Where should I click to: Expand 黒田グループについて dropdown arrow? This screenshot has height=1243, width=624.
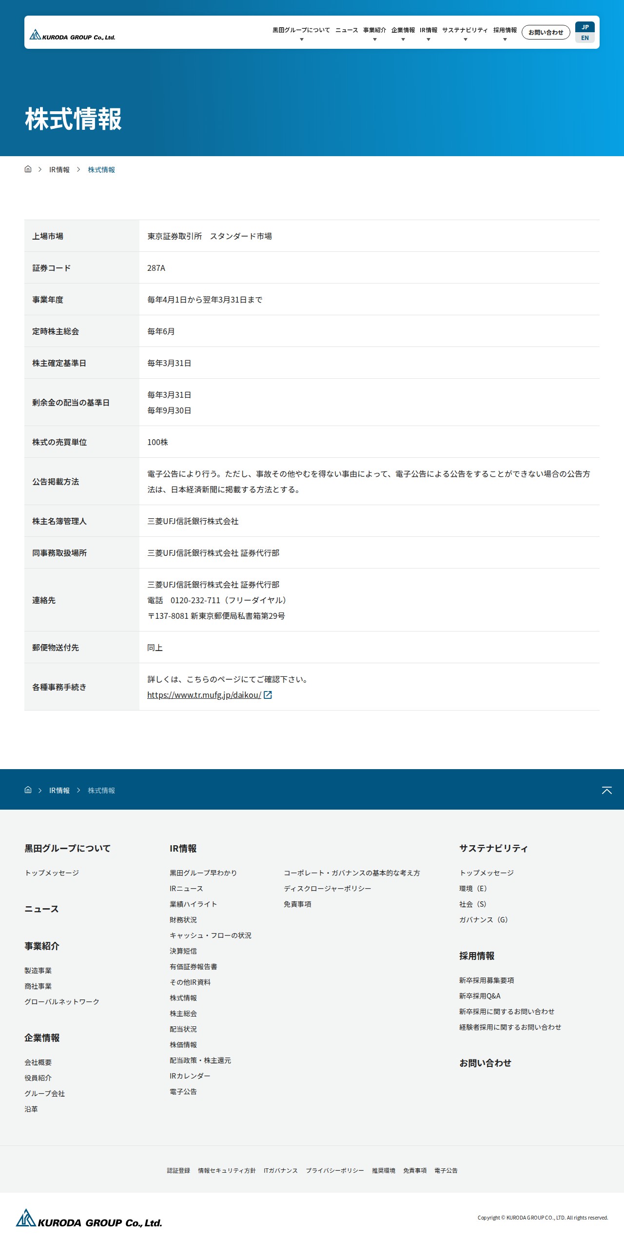click(301, 40)
